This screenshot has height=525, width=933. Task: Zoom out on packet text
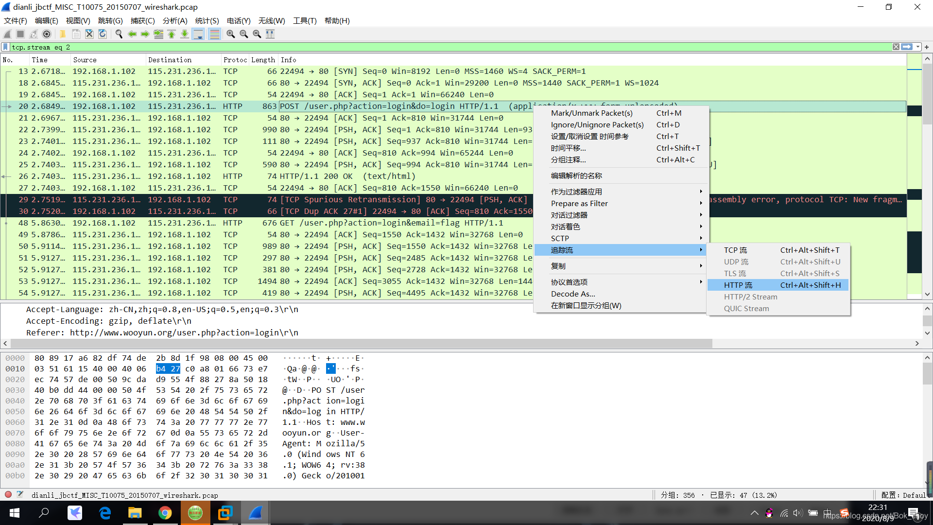pos(244,34)
